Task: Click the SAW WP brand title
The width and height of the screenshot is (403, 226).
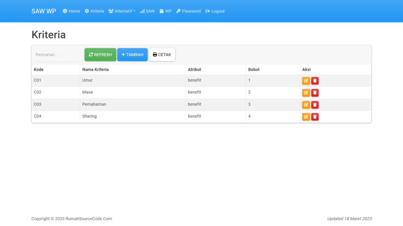Action: click(x=44, y=11)
